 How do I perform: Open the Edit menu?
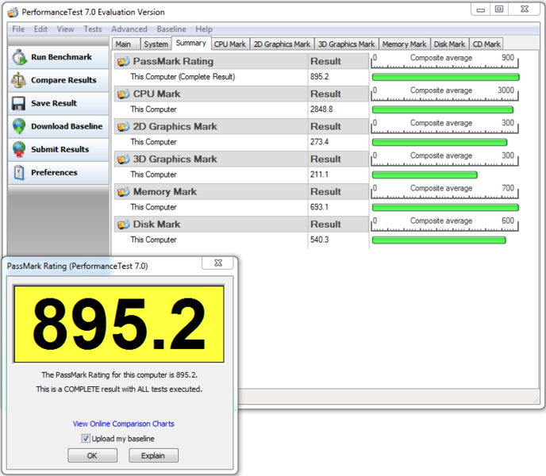coord(40,29)
